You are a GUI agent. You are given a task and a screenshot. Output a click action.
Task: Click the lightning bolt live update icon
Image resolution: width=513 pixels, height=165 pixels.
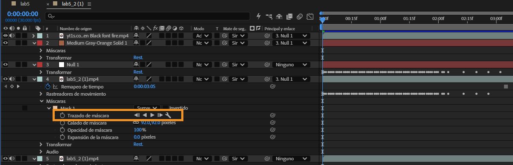[259, 16]
